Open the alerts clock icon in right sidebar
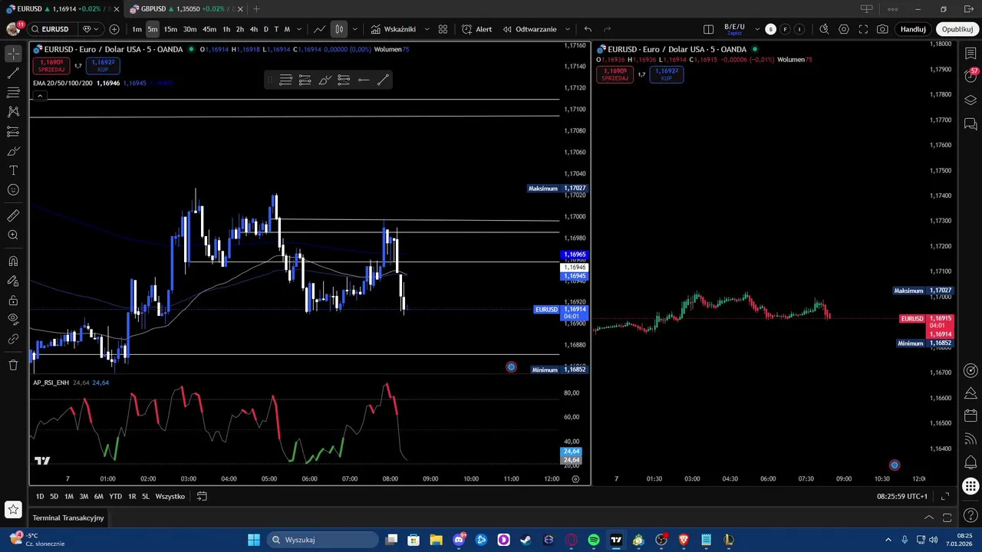The image size is (982, 552). (x=970, y=77)
